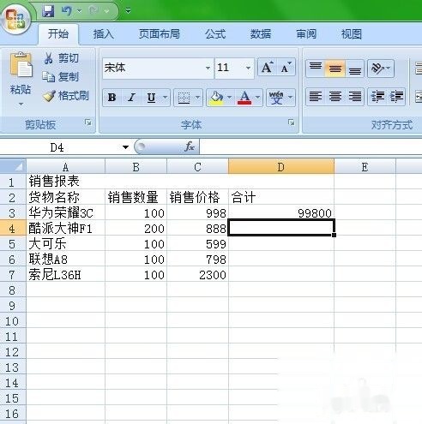Switch to the 审阅 tab
The image size is (422, 424).
coord(306,34)
